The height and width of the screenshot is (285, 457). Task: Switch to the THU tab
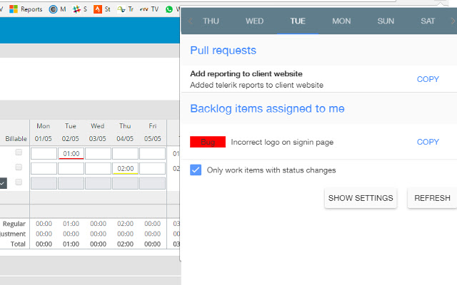pyautogui.click(x=211, y=21)
